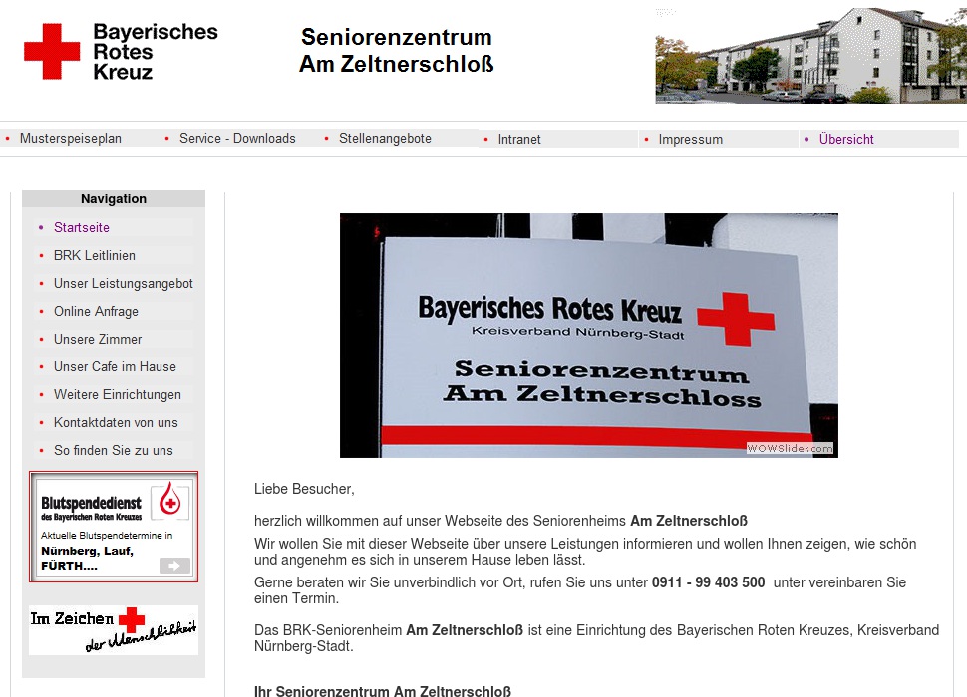The height and width of the screenshot is (697, 967).
Task: Click the Seniorenzentrum sign slideshow image
Action: pyautogui.click(x=588, y=336)
